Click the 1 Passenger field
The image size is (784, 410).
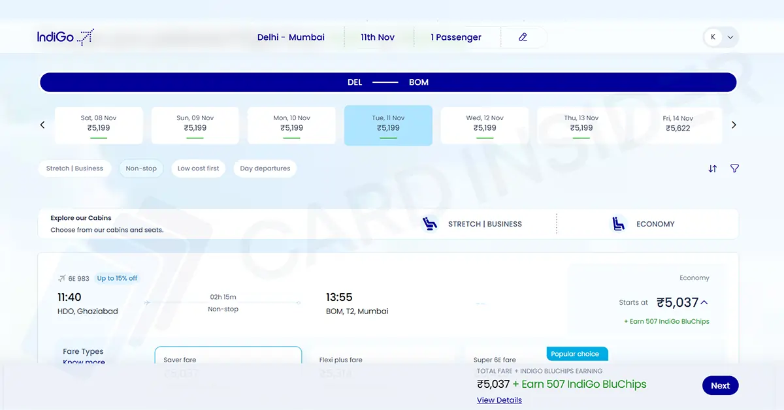456,37
